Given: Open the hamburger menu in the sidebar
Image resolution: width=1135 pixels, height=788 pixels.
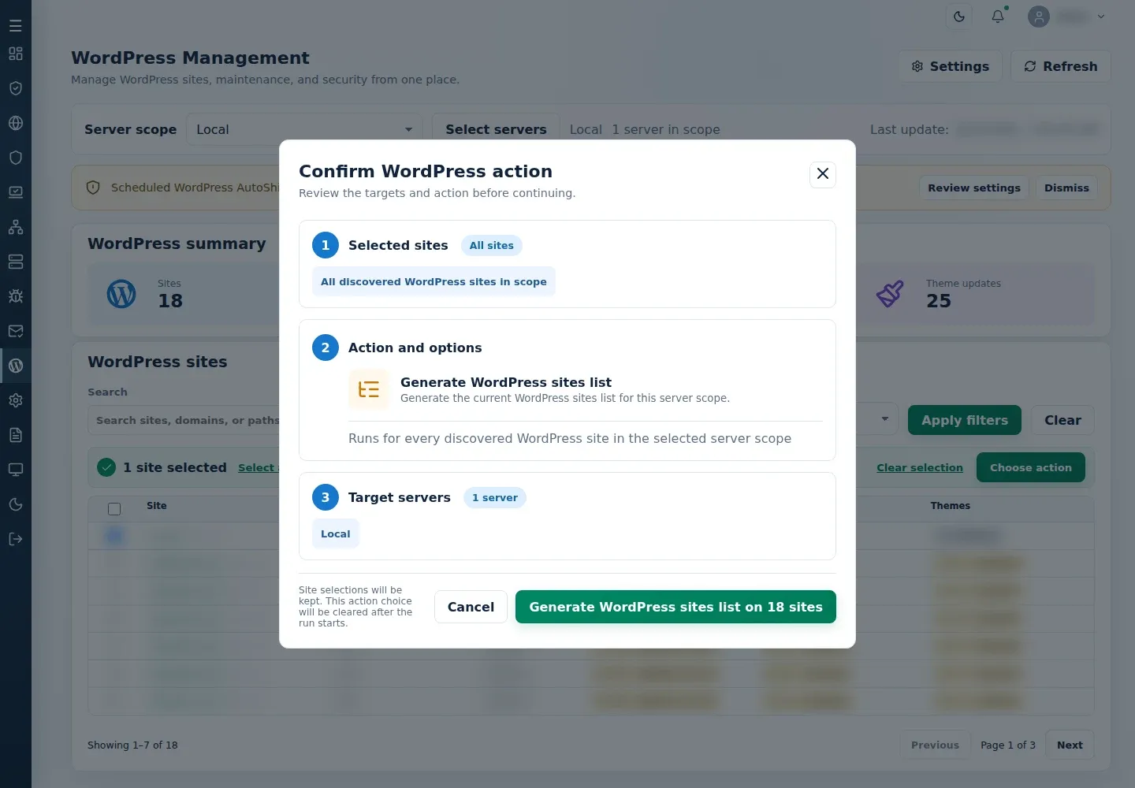Looking at the screenshot, I should (16, 26).
